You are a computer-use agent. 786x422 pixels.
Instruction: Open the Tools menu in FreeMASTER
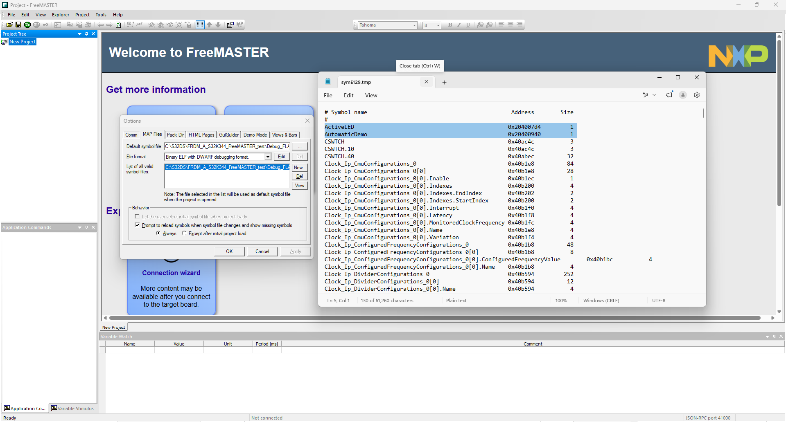(x=101, y=15)
